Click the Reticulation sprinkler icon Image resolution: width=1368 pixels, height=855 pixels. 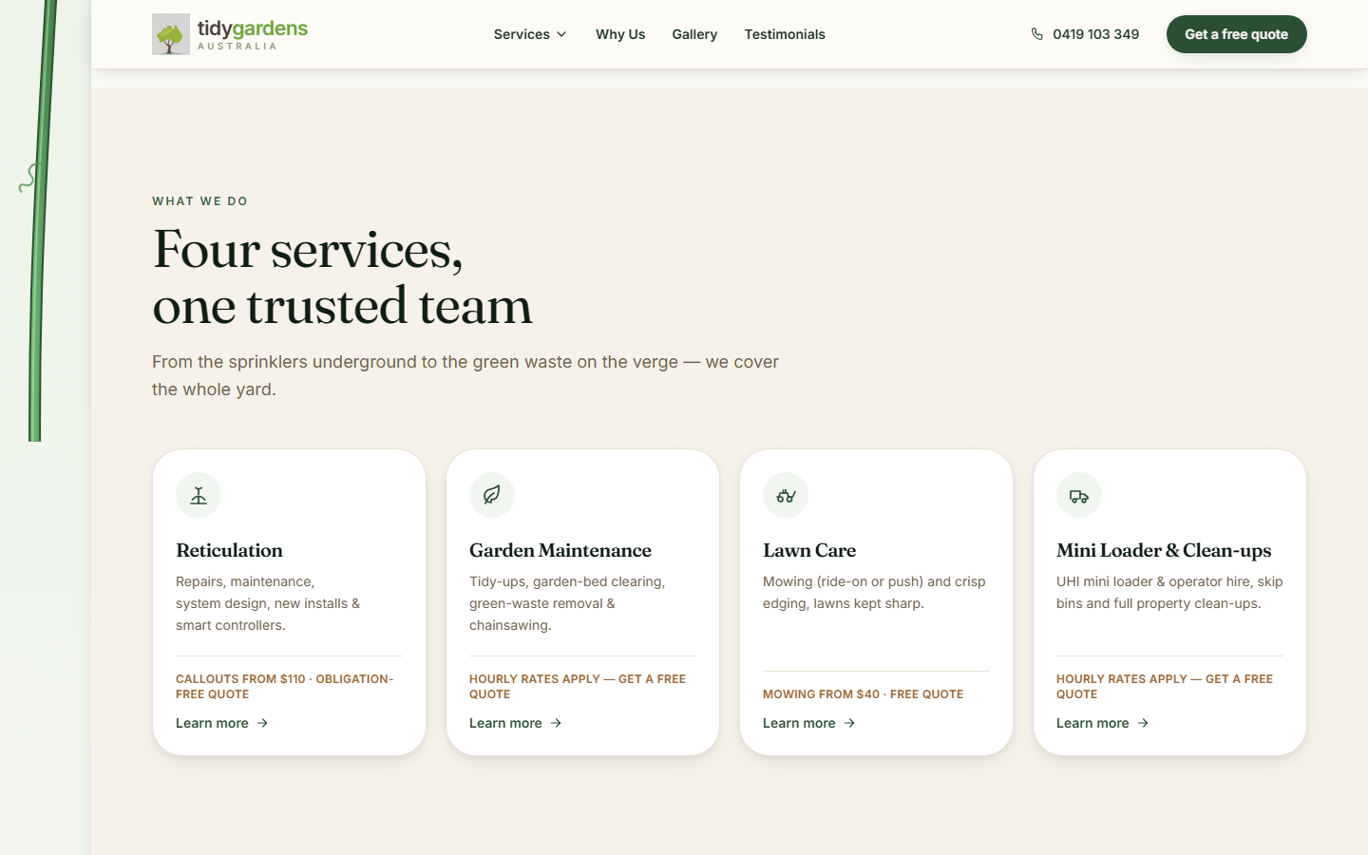pos(199,495)
